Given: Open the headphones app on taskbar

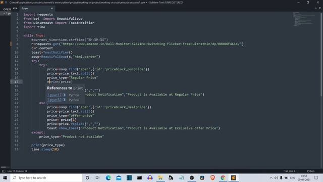Looking at the screenshot, I should point(150,177).
